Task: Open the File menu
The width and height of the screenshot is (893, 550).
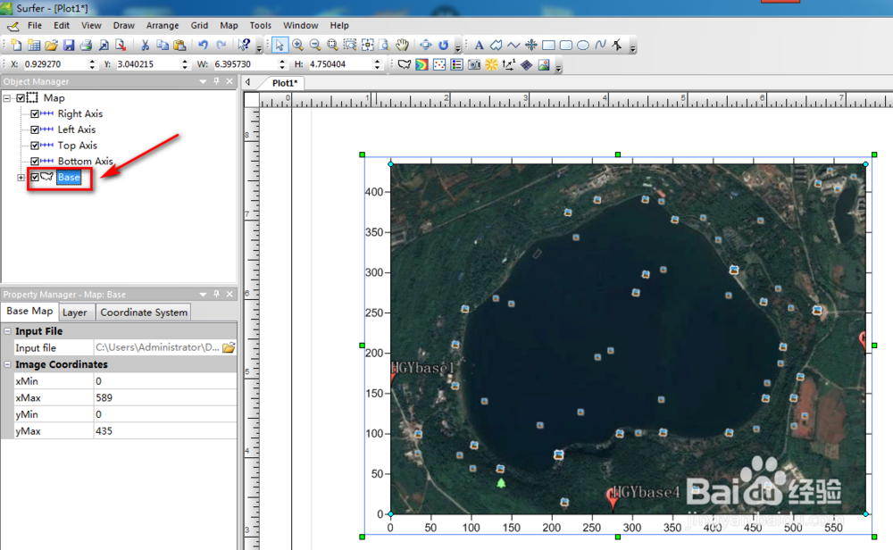Action: [35, 26]
